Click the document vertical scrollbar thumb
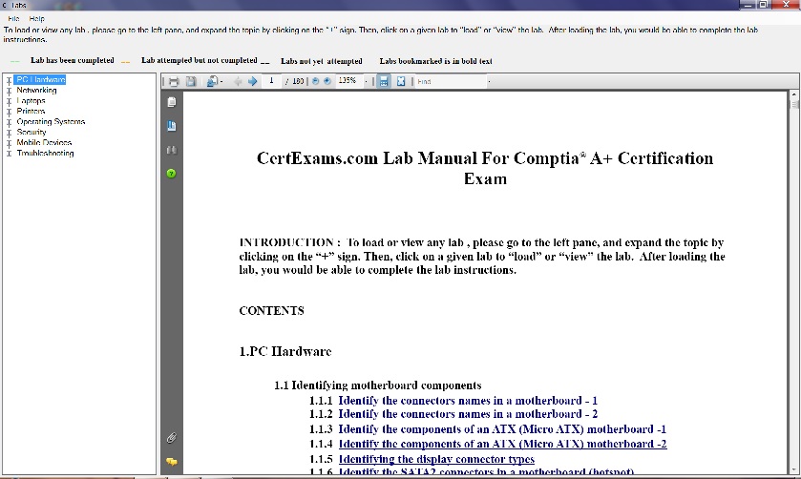Viewport: 801px width, 479px height. (x=794, y=104)
